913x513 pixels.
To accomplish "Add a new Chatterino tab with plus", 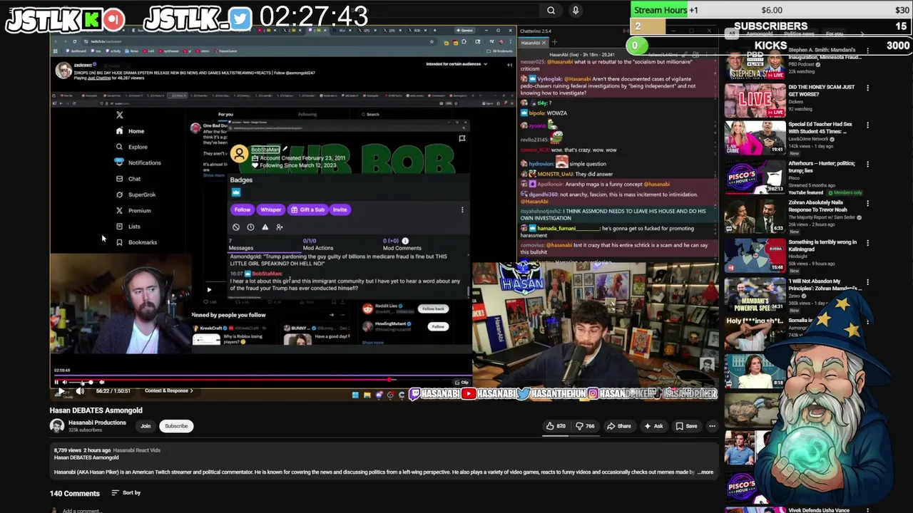I will pos(554,43).
